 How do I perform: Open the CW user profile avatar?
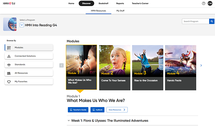point(210,3)
